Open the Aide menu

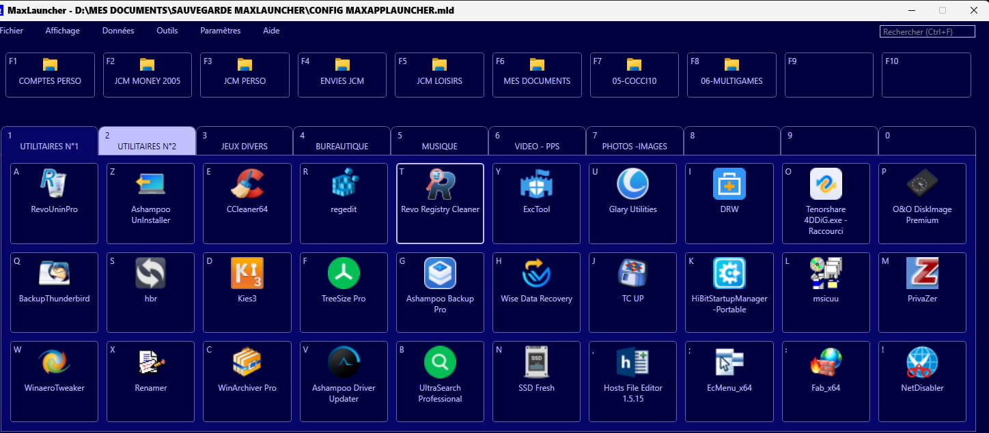271,31
